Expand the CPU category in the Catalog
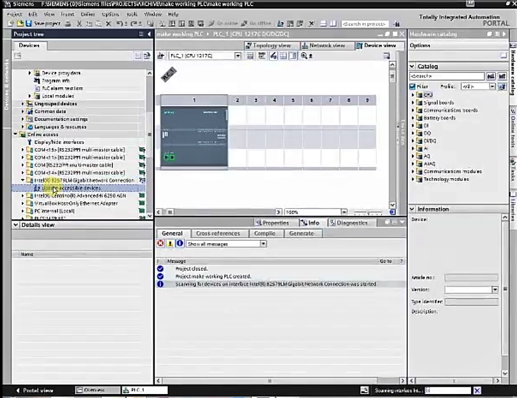517x398 pixels. (413, 94)
